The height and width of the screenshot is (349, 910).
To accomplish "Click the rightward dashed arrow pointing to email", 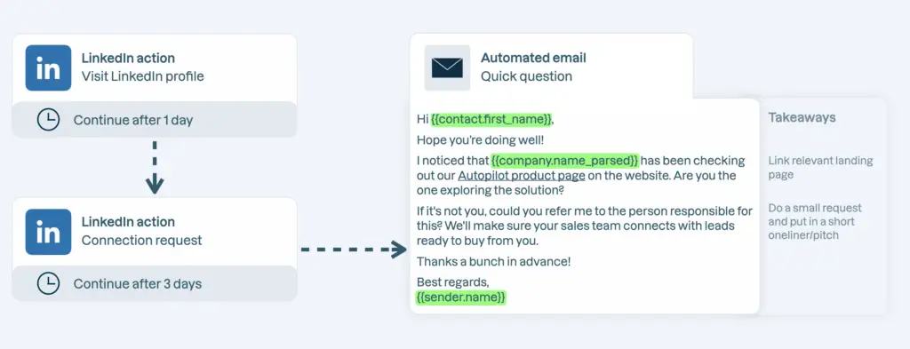I will tap(354, 250).
